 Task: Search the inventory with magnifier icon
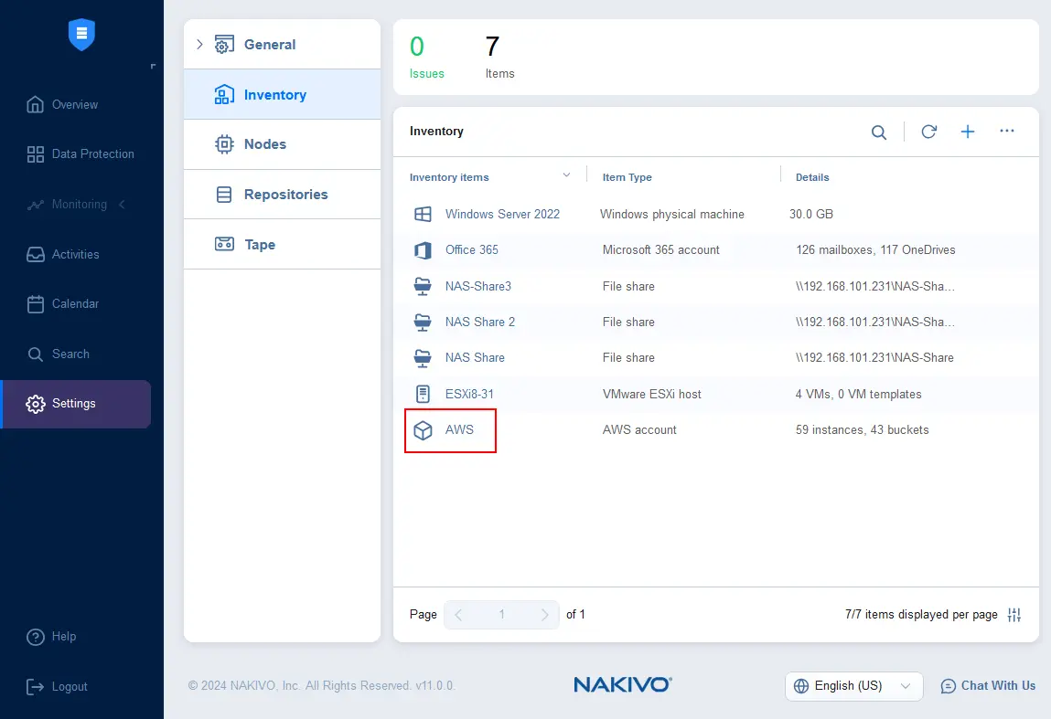[x=879, y=132]
